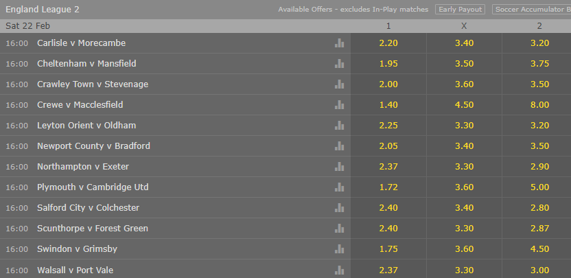571x278 pixels.
Task: Pick draw odds 3.60 for Plymouth match
Action: point(465,187)
